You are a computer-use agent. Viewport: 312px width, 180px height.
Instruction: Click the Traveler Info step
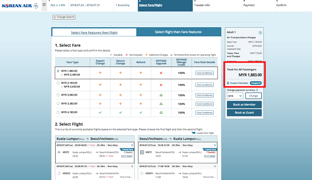click(202, 5)
